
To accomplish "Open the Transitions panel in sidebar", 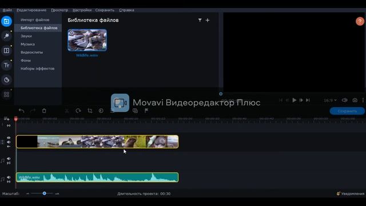I will 6,50.
